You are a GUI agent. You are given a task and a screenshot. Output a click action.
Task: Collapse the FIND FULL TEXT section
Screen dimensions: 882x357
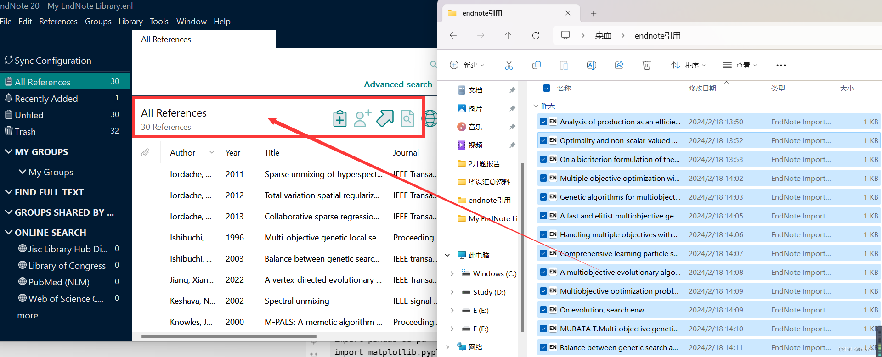[x=8, y=192]
